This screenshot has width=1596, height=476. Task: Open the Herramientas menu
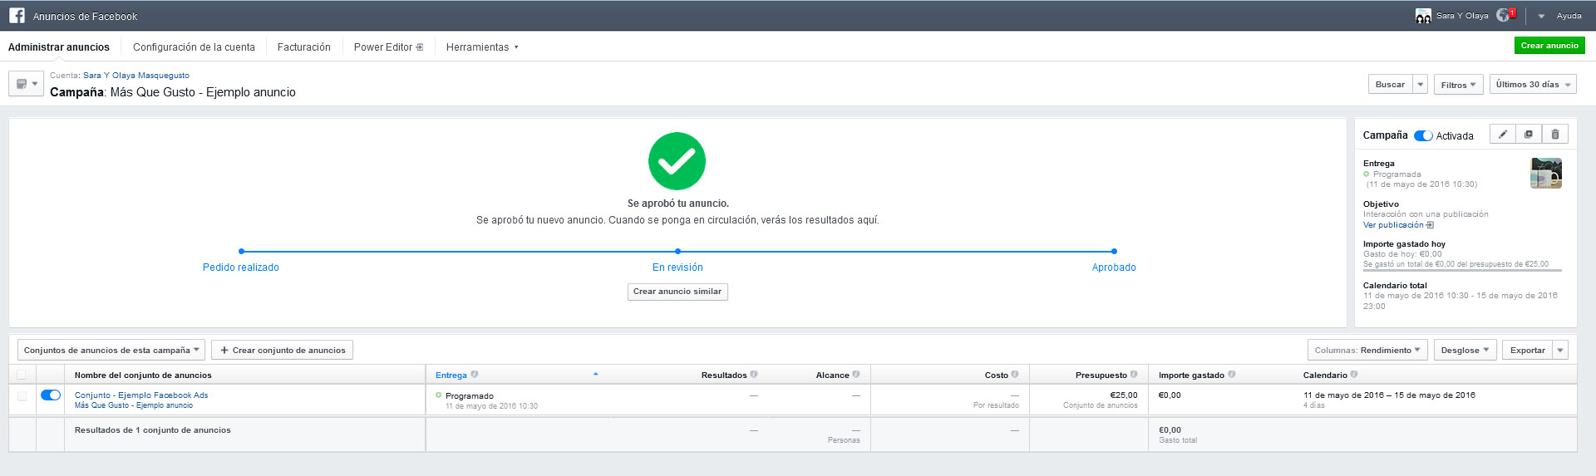tap(481, 47)
